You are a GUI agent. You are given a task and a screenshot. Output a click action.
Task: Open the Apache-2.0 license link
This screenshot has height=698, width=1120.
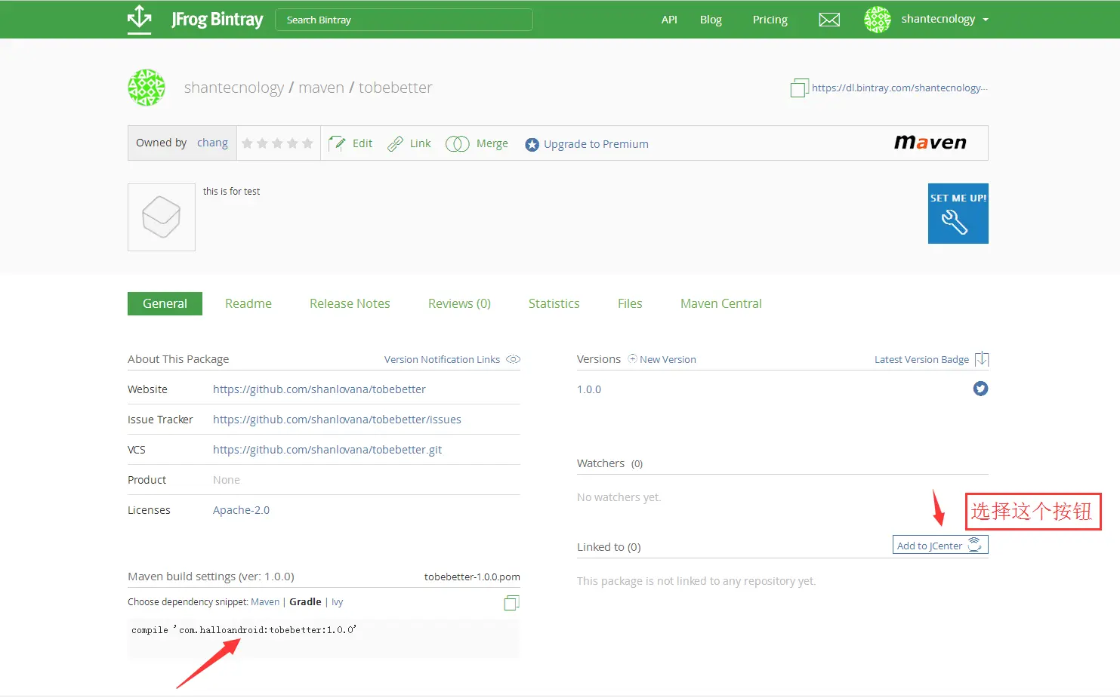click(x=241, y=510)
